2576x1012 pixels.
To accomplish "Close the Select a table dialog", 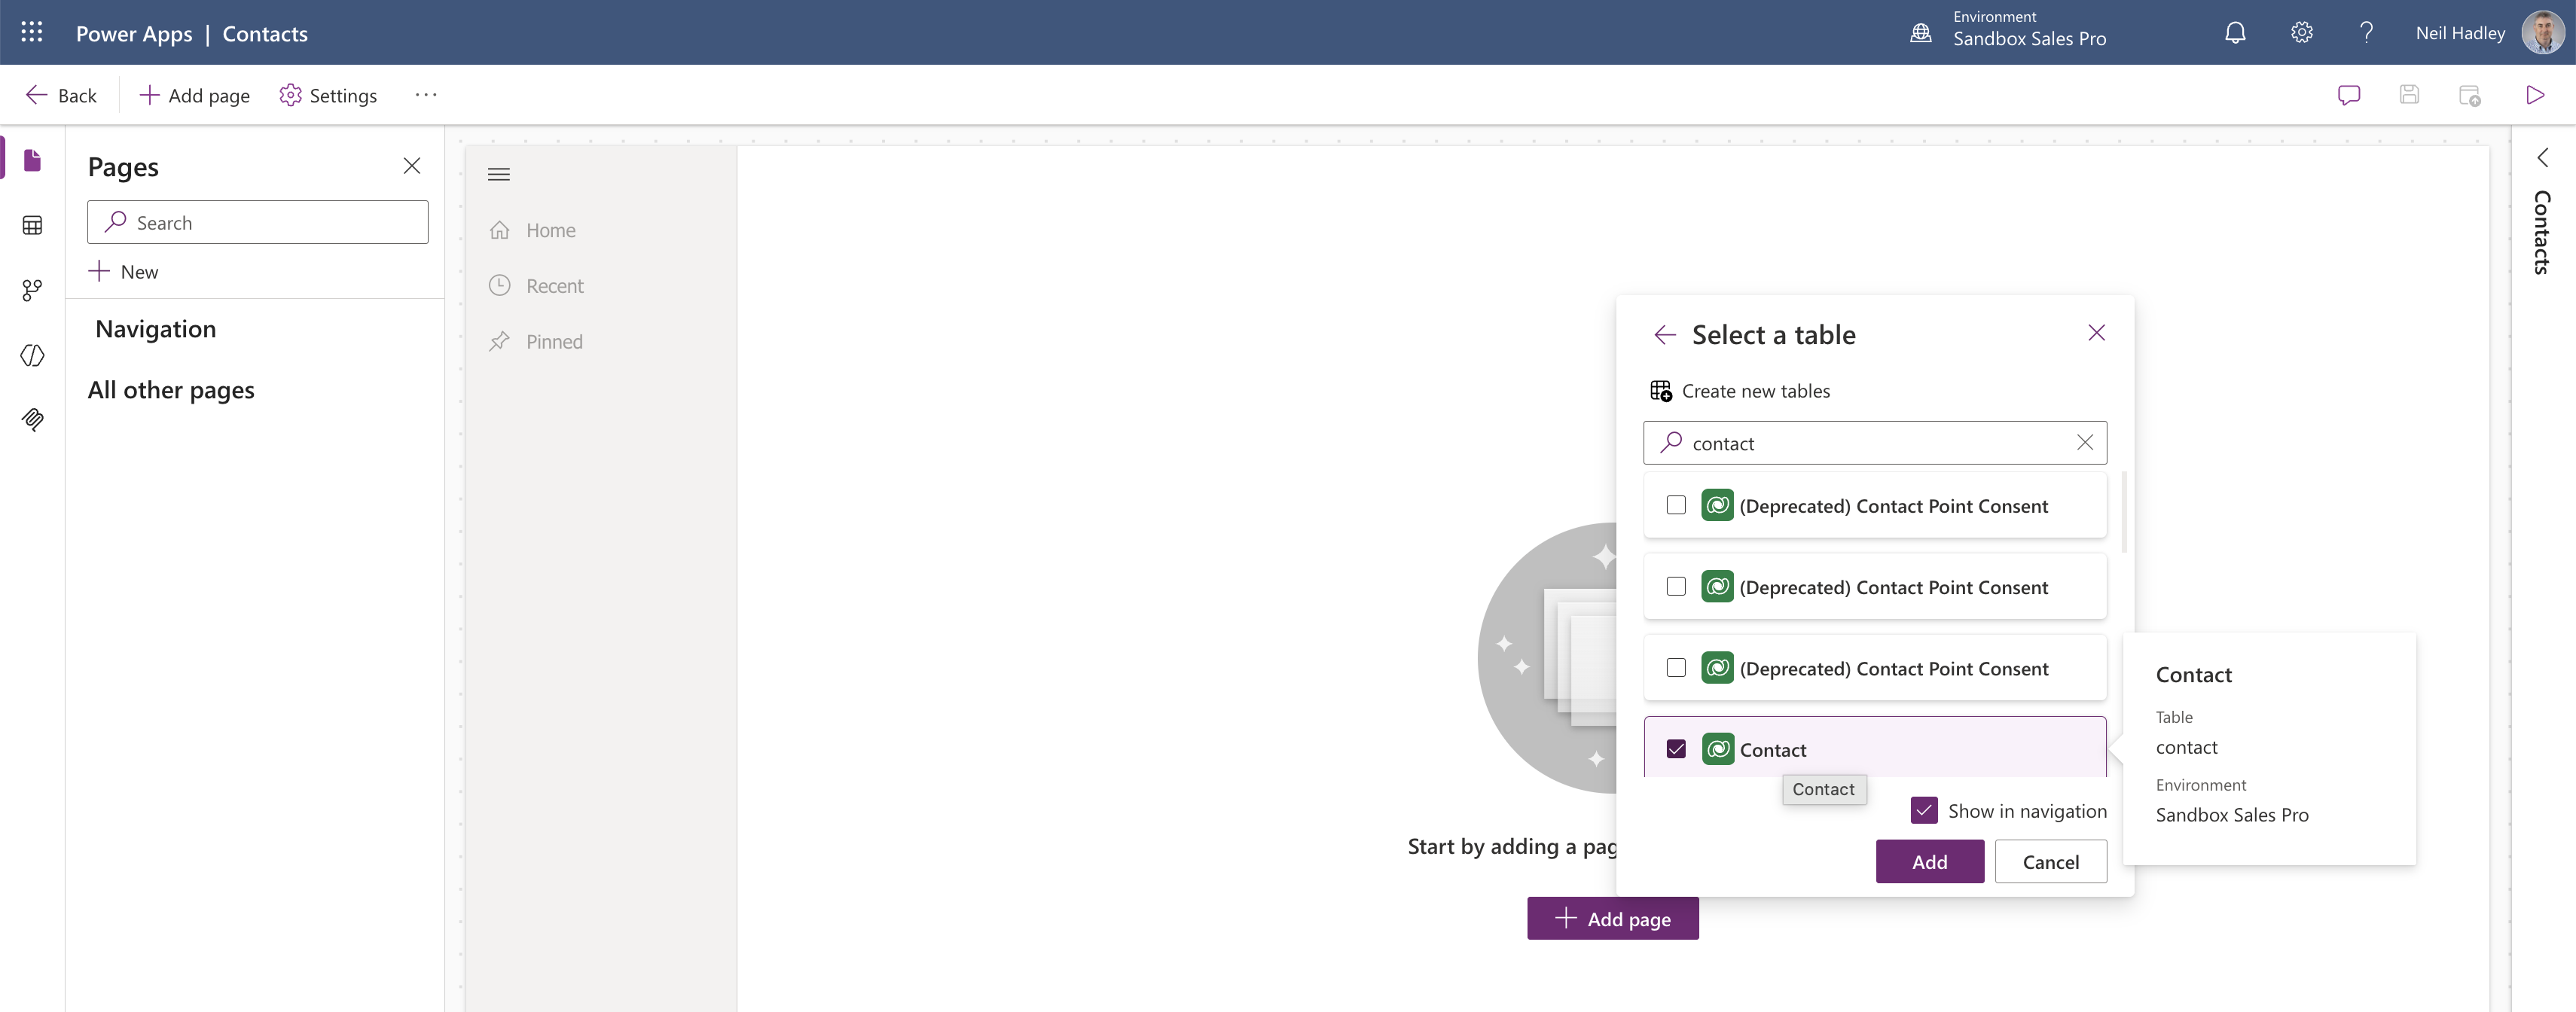I will coord(2096,333).
